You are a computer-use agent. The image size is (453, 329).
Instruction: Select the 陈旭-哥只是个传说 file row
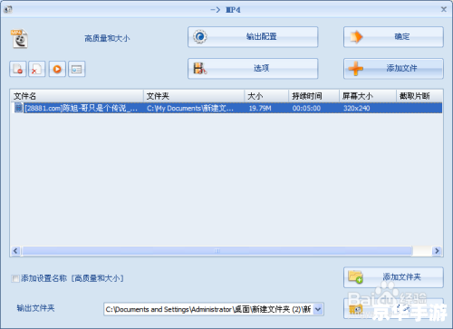[226, 108]
